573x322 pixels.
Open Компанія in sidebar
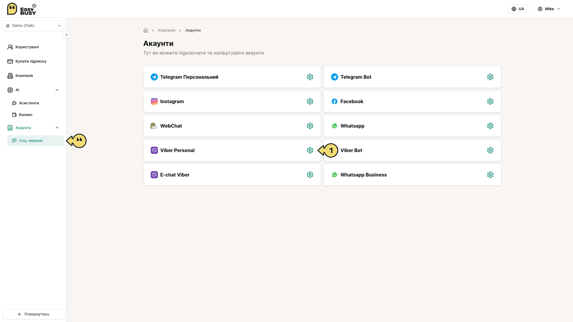pyautogui.click(x=33, y=76)
